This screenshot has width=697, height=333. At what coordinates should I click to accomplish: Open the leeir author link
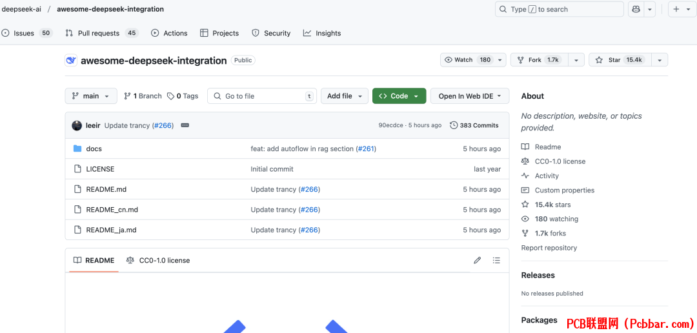click(92, 125)
